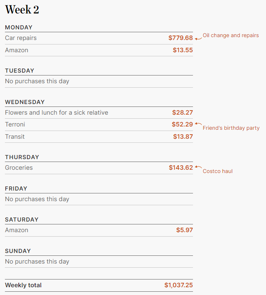The image size is (266, 295).
Task: Click the arrow next to Costco haul note
Action: point(198,167)
